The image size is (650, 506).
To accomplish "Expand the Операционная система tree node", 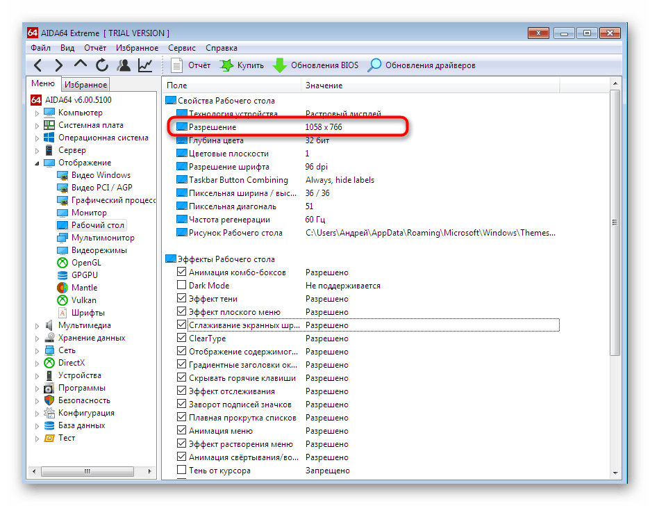I will coord(37,138).
